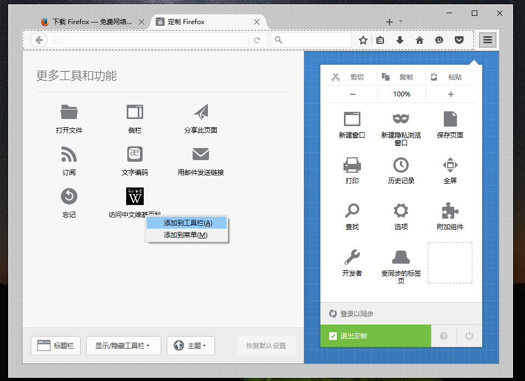This screenshot has width=525, height=381.
Task: Click the 打开文件 folder icon
Action: (x=69, y=112)
